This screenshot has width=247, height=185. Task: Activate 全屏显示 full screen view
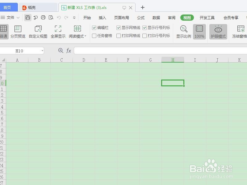[57, 31]
